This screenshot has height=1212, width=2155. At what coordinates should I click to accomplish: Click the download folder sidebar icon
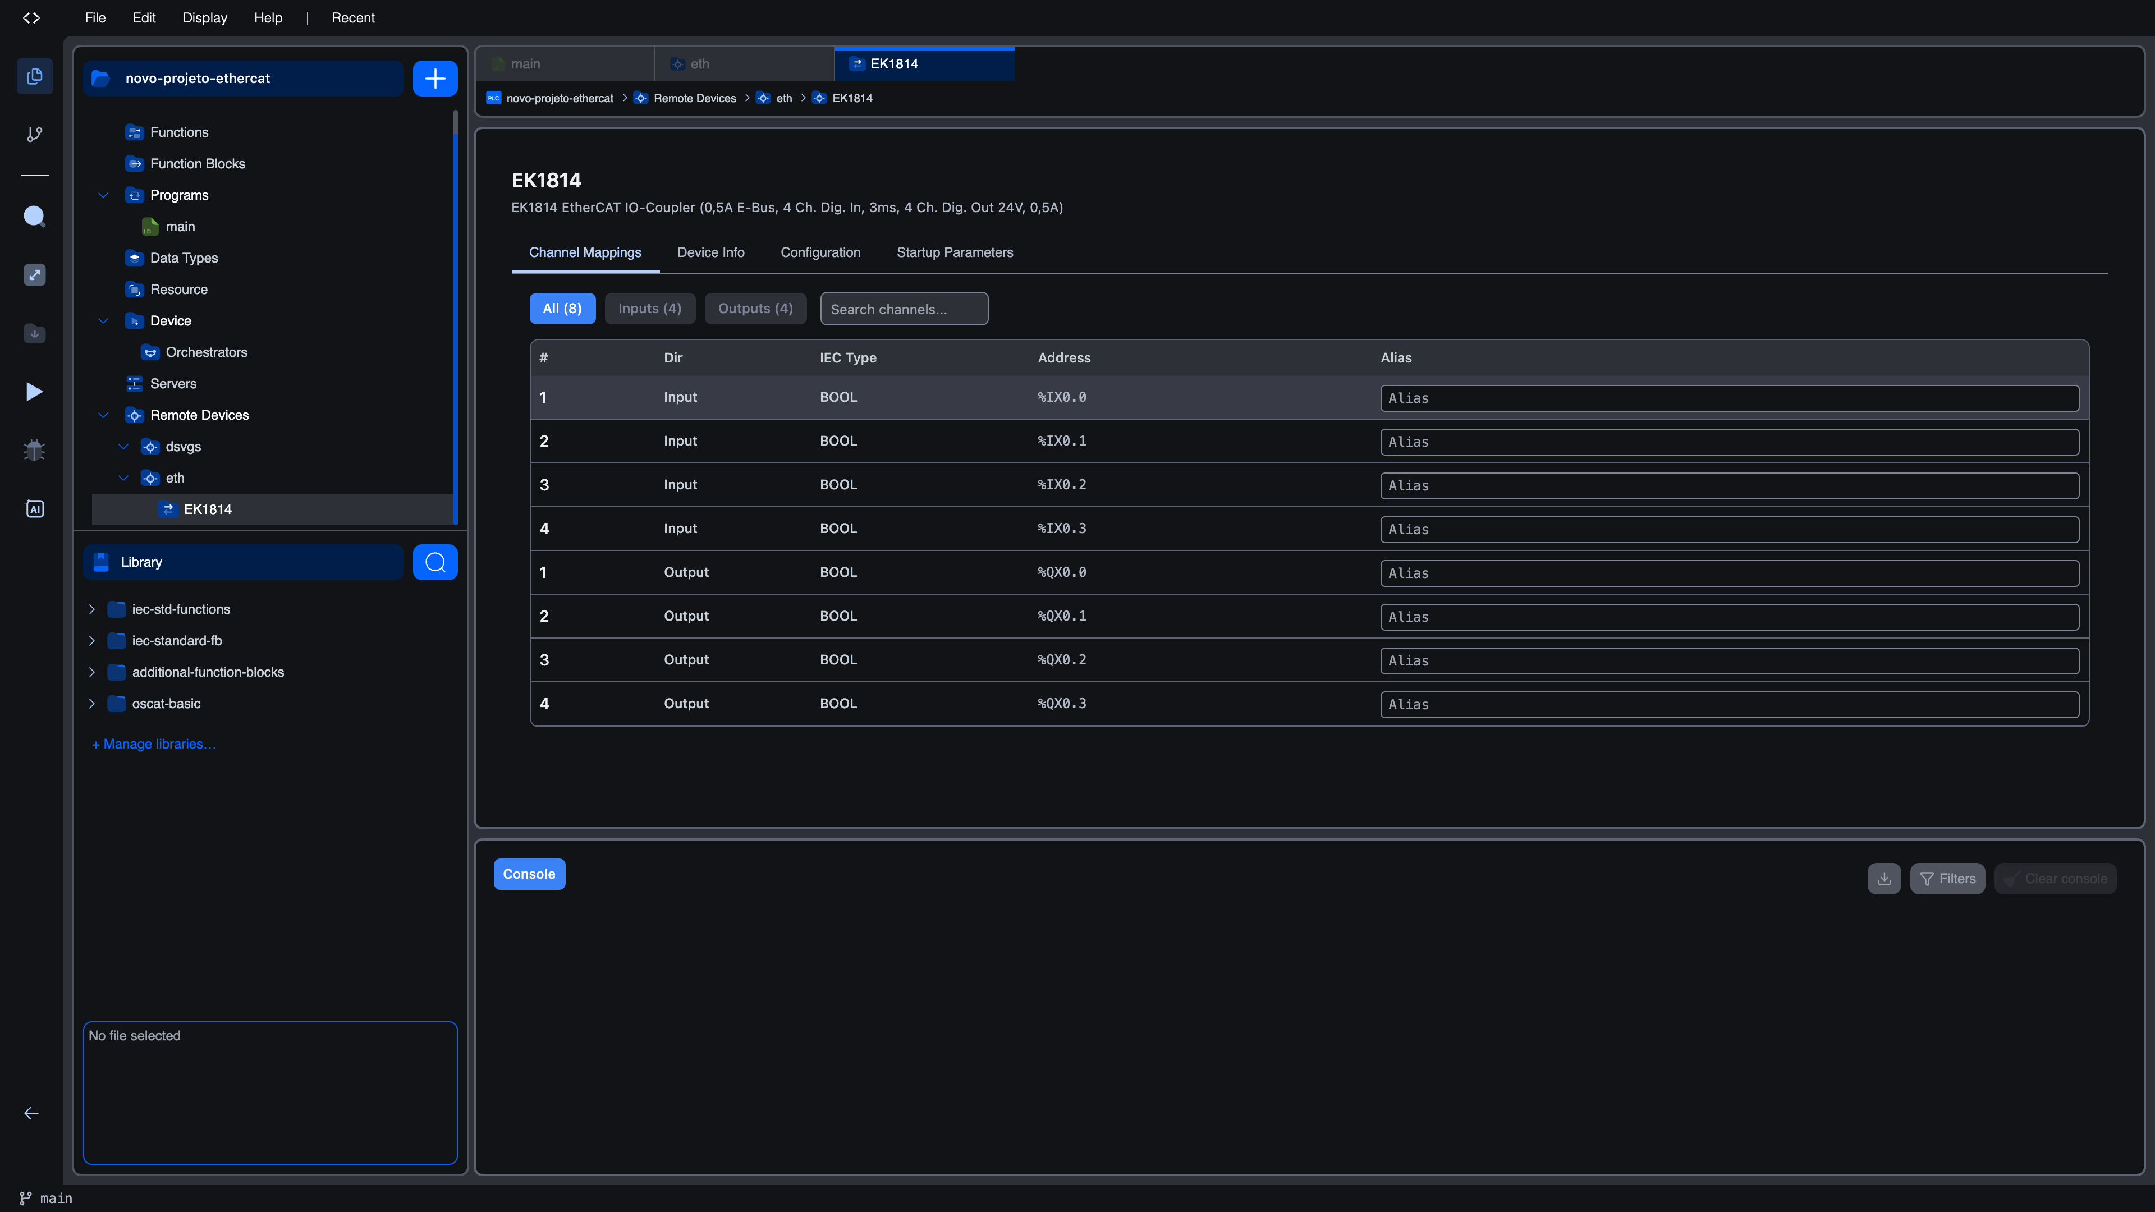34,333
